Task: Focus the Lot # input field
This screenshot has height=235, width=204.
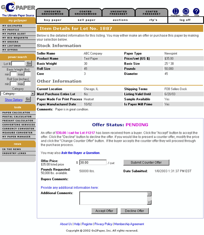Action: tap(18, 63)
